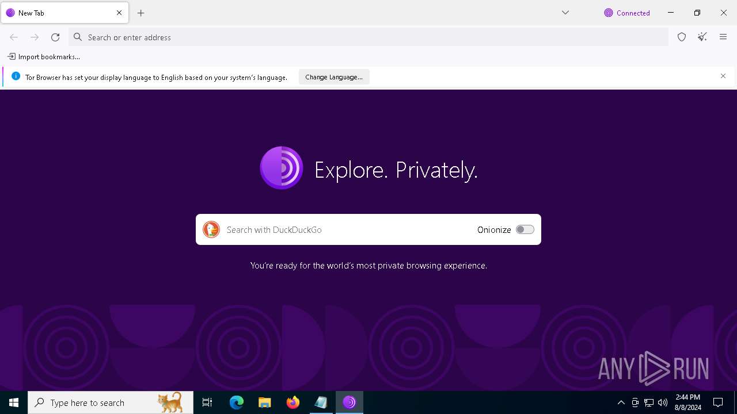Click the notepad-like app taskbar icon

321,402
